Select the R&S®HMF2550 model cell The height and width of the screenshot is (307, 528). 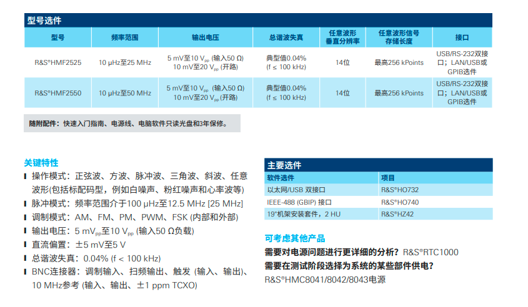click(57, 93)
